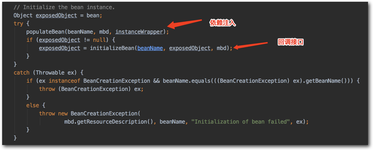
Task: Click exposedObject in the Object declaration line
Action: tap(56, 15)
